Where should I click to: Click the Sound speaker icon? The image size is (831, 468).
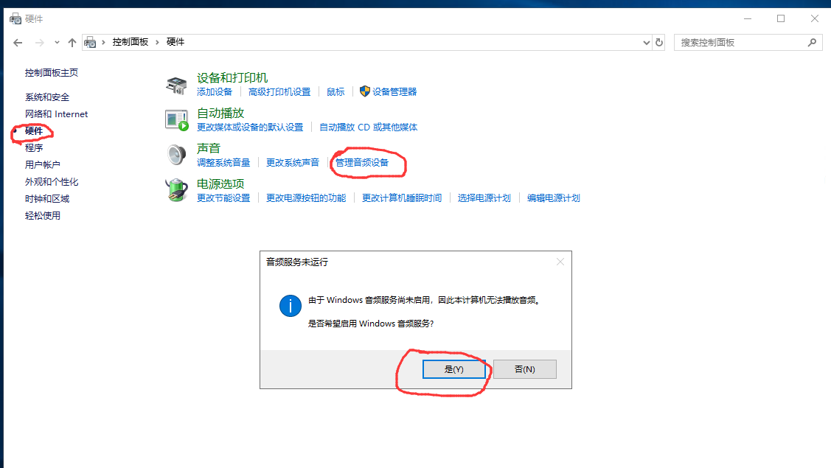click(x=176, y=155)
